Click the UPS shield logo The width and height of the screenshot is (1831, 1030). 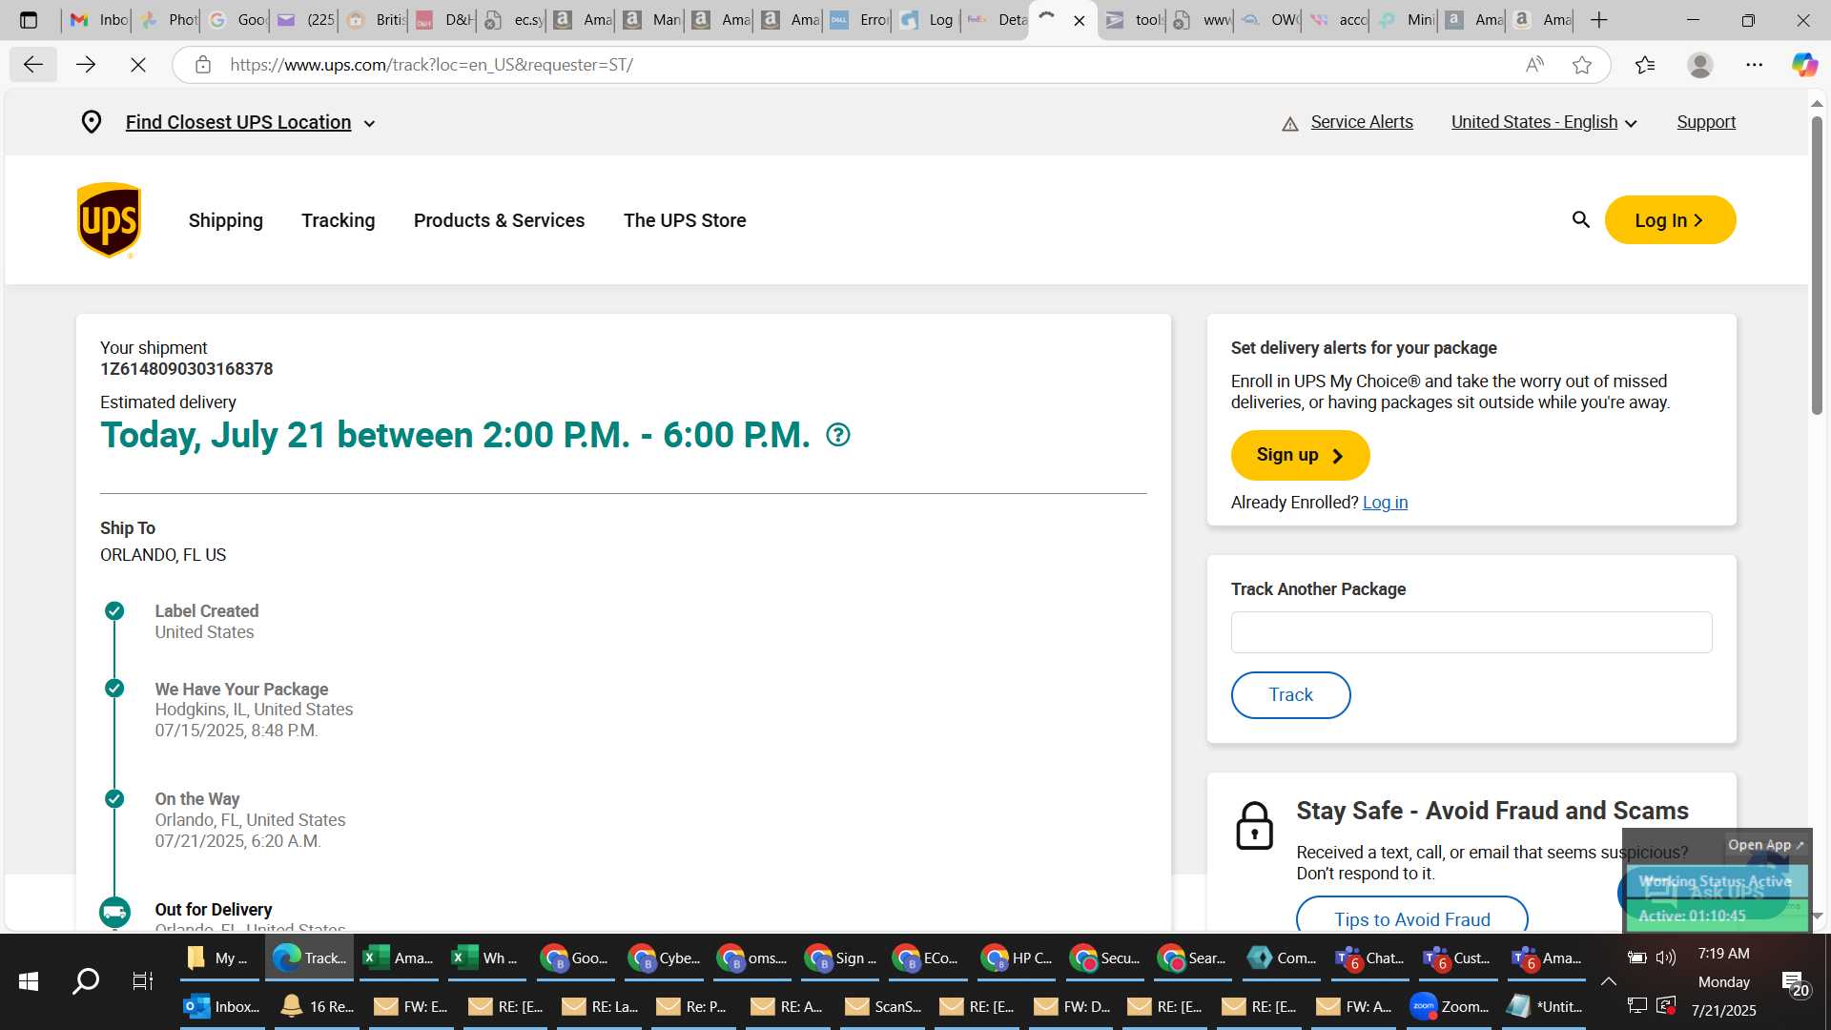(x=109, y=220)
